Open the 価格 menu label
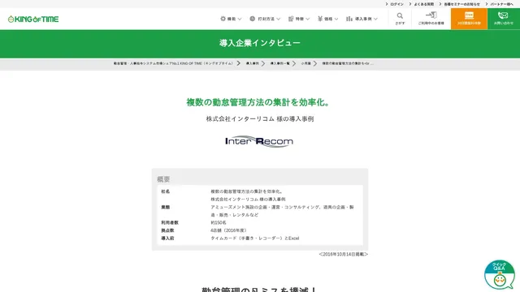The width and height of the screenshot is (520, 292). point(328,19)
